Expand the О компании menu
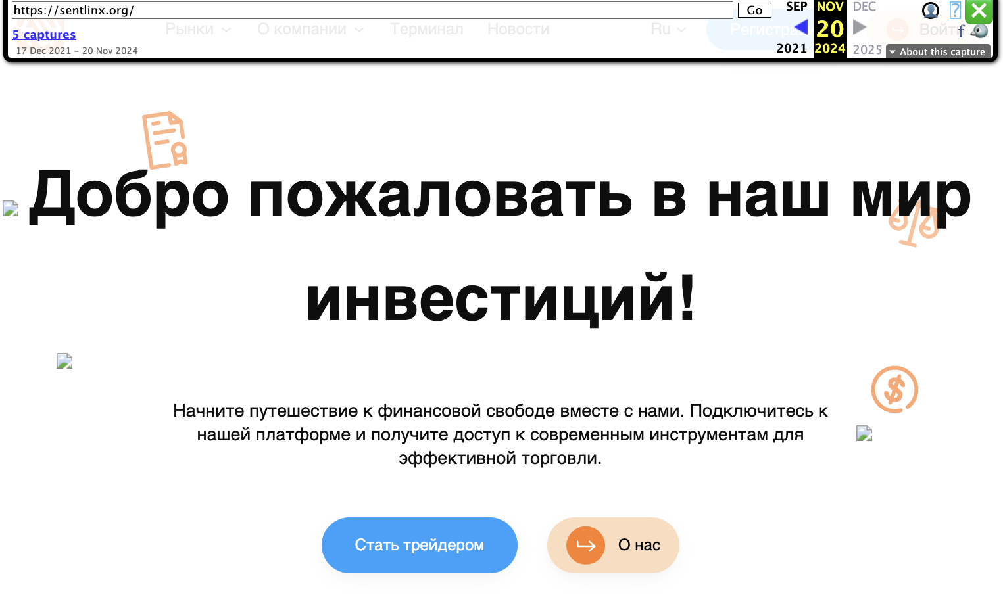This screenshot has width=1003, height=608. (x=310, y=29)
